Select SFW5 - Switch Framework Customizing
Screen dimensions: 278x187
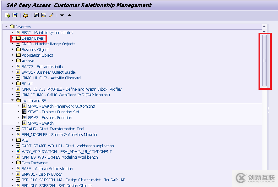tap(68, 106)
